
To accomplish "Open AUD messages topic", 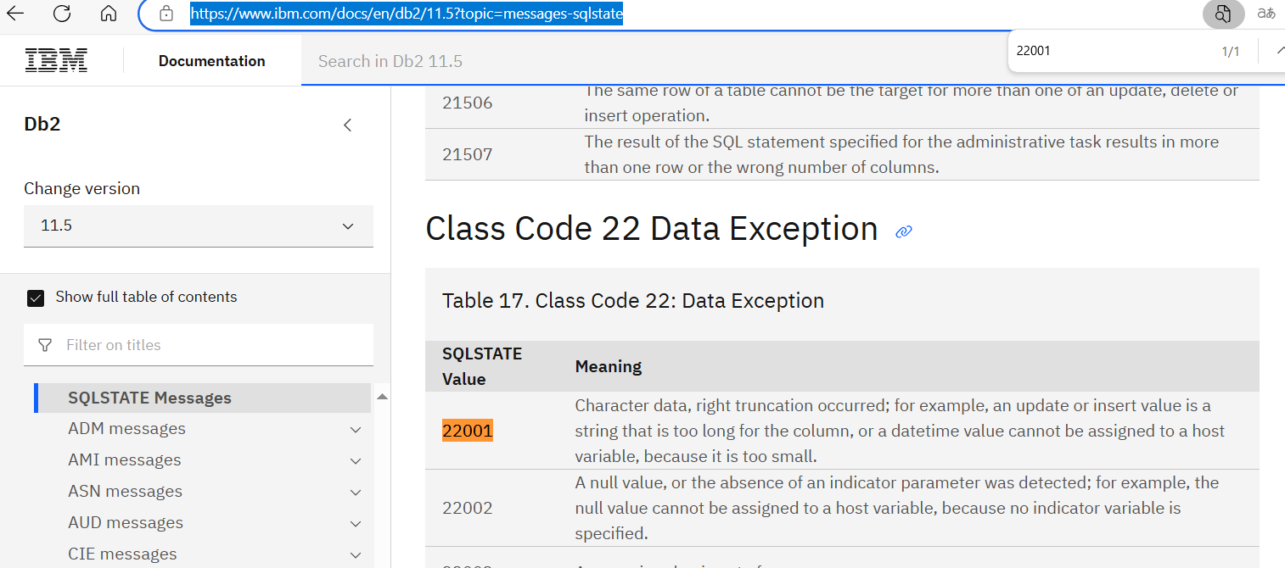I will 126,523.
